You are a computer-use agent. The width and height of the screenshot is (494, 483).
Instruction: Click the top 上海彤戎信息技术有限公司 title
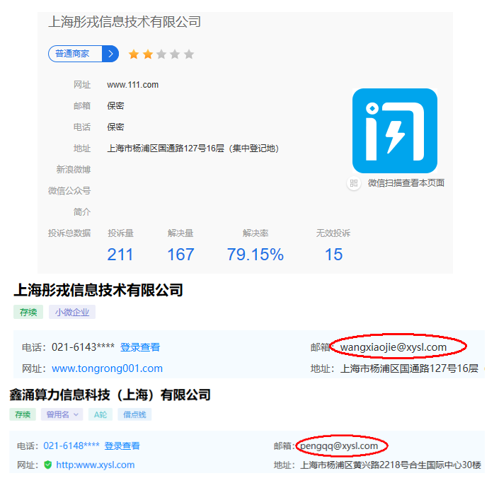[125, 22]
